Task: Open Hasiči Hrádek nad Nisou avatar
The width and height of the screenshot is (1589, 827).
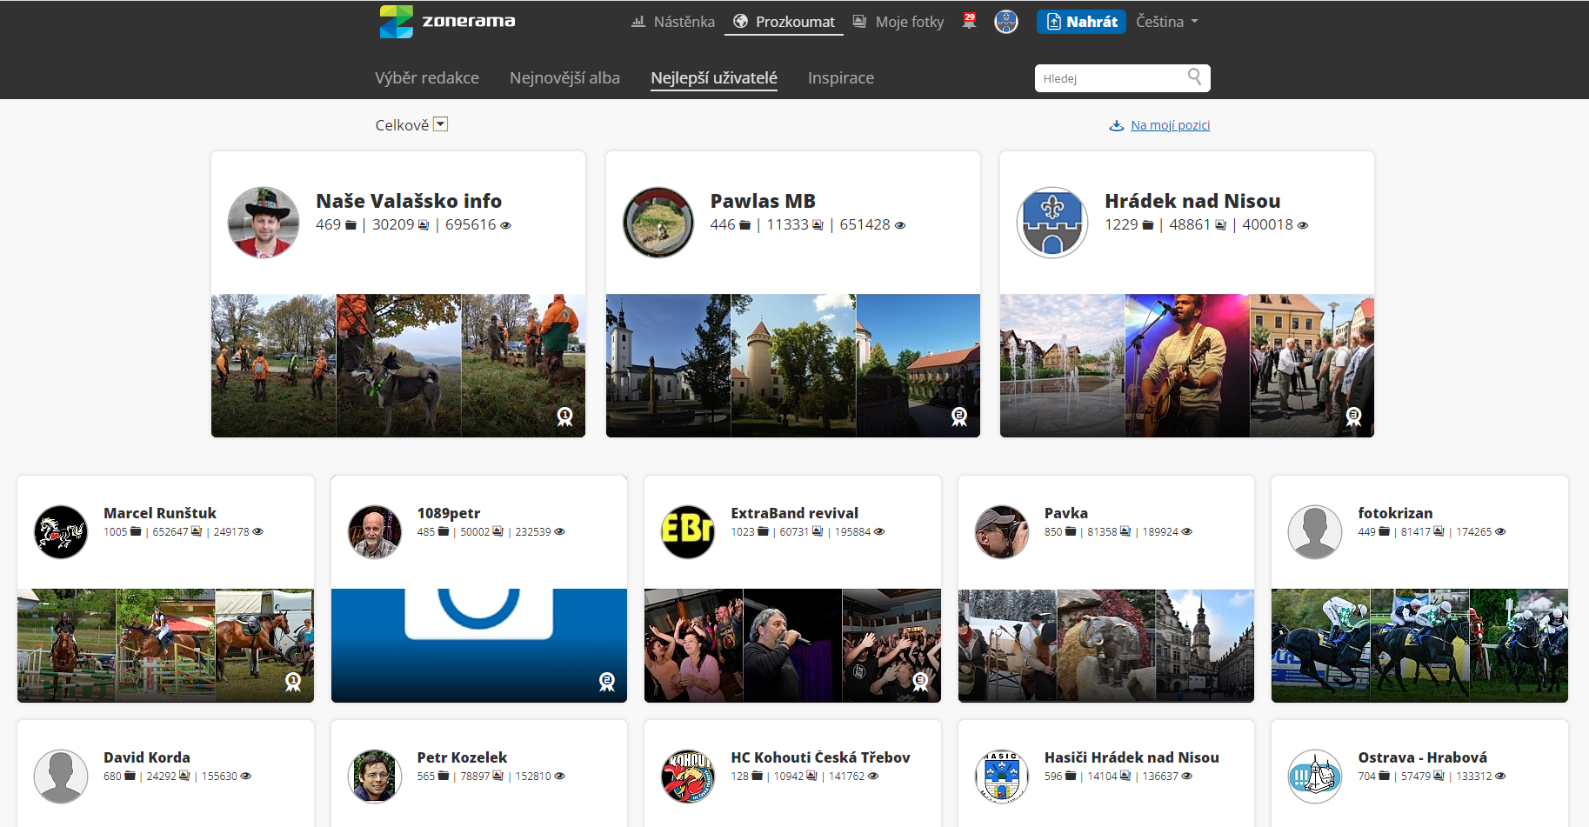Action: [1002, 776]
